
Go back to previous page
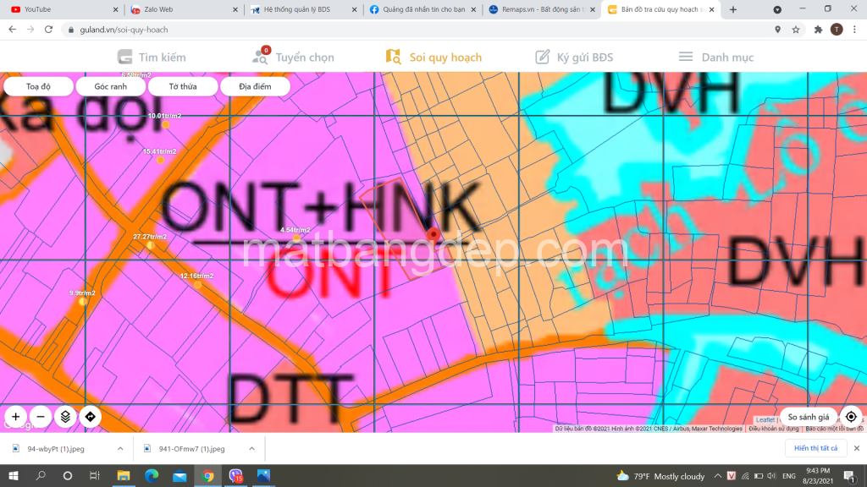pyautogui.click(x=12, y=30)
